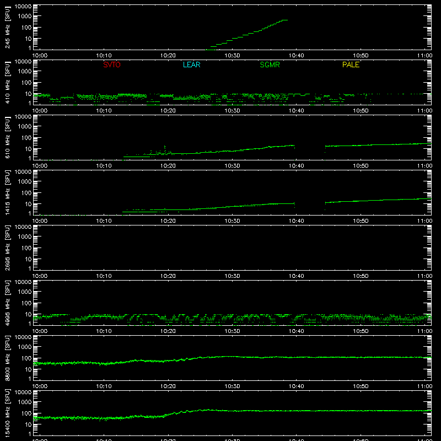441x441 pixels.
Task: Click 11:00 tick label under 4995 MHz panel
Action: [424, 331]
